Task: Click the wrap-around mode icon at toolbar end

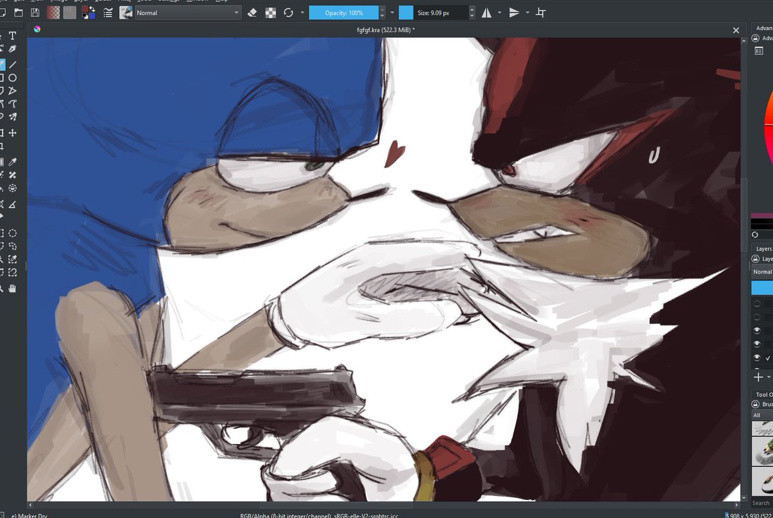Action: coord(541,12)
